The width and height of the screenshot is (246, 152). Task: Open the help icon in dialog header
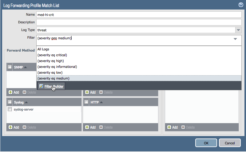241,5
